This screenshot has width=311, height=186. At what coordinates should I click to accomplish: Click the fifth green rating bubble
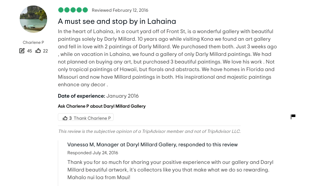(85, 10)
